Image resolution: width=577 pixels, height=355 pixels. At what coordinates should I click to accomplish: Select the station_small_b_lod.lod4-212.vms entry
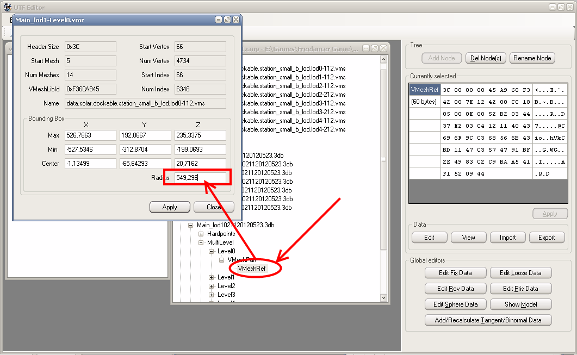(294, 129)
